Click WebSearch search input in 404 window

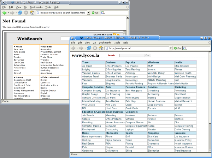[65, 38]
